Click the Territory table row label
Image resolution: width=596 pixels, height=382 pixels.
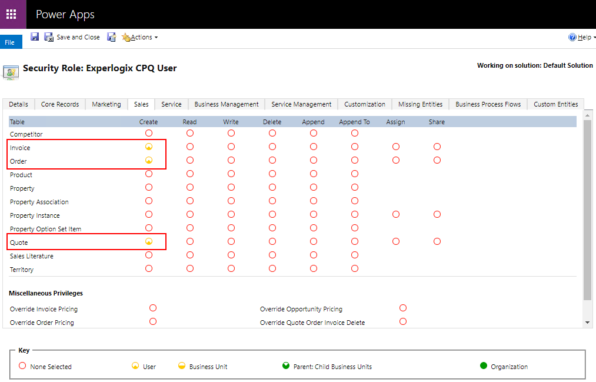[22, 270]
